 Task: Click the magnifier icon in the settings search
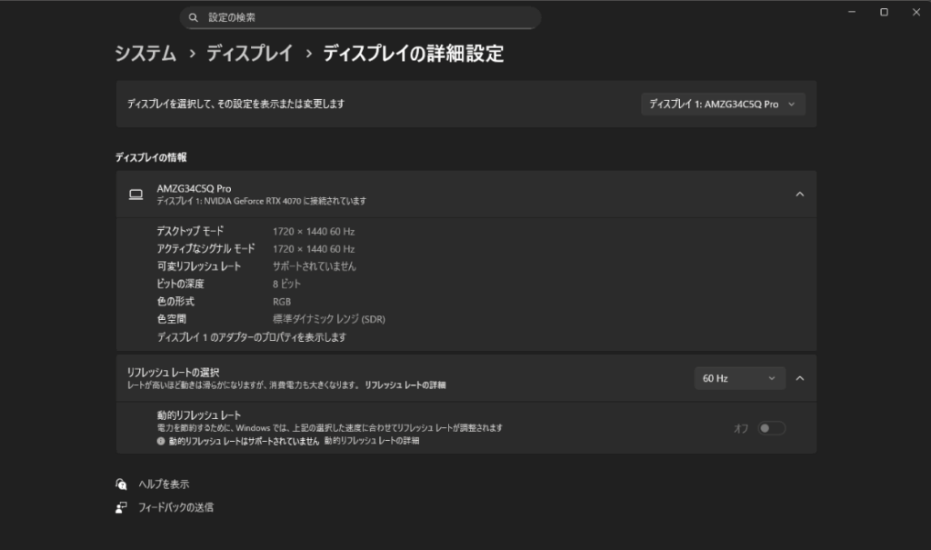coord(194,17)
